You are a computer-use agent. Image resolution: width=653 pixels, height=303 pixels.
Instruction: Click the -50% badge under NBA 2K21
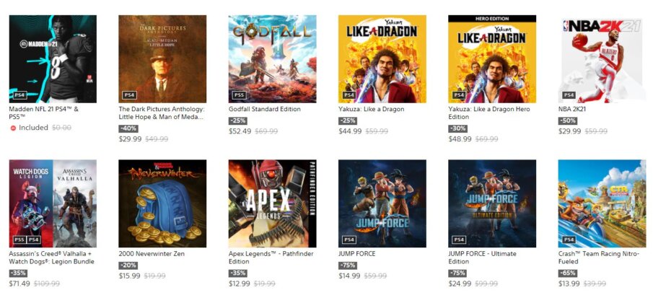567,121
